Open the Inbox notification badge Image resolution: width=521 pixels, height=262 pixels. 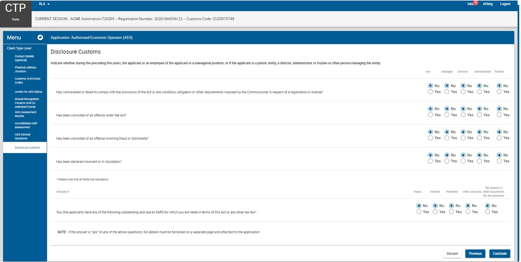pos(476,2)
